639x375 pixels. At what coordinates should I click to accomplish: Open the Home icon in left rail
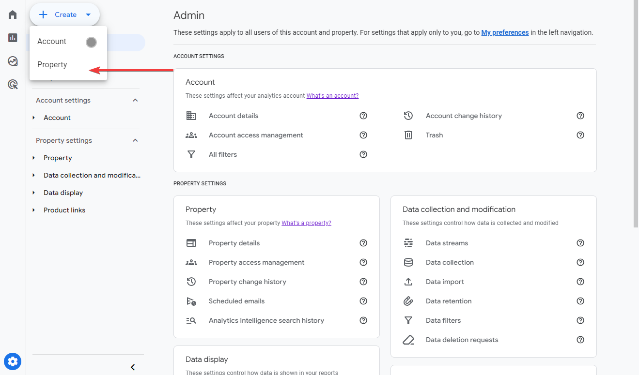[x=13, y=15]
